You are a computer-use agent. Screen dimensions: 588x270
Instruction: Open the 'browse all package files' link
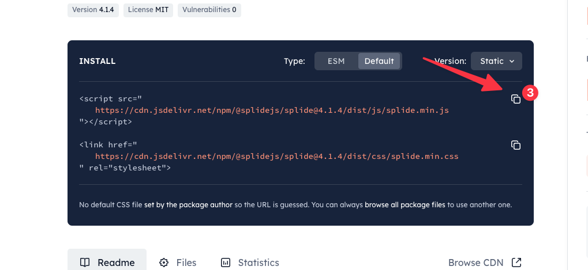[x=405, y=205]
